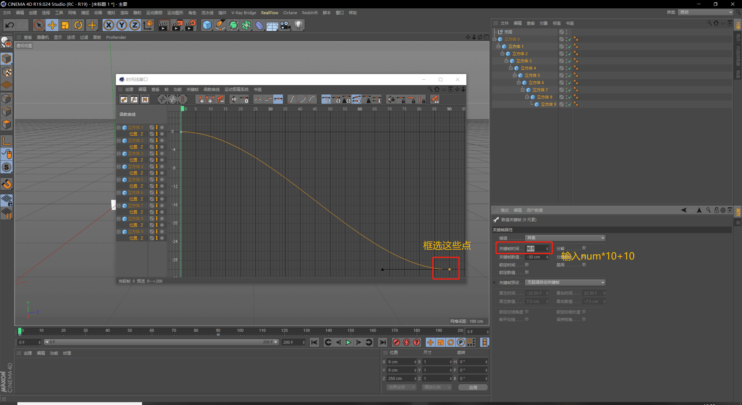Switch timeline to Dope Sheet mode
This screenshot has height=405, width=742.
(124, 100)
